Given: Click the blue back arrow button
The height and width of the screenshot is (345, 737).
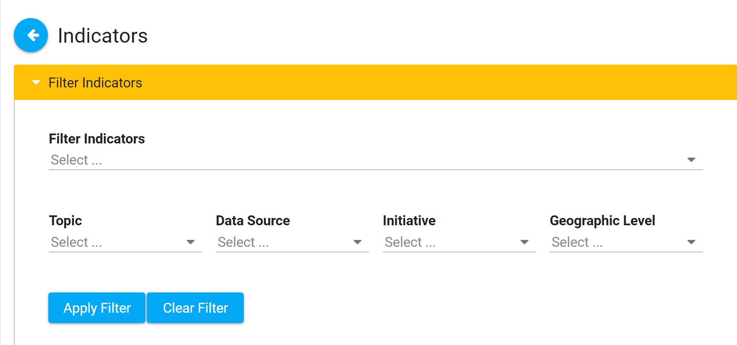Looking at the screenshot, I should (31, 35).
